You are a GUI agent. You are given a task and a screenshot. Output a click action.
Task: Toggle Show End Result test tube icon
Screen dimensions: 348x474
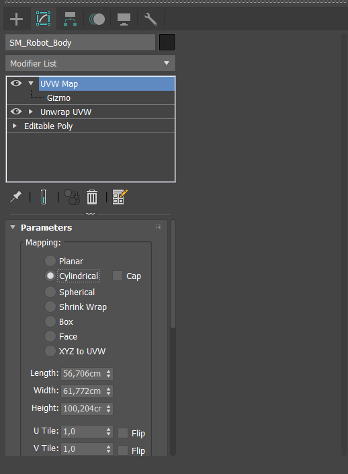click(44, 197)
